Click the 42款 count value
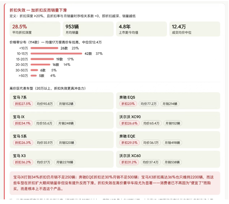The width and height of the screenshot is (229, 204). point(88,53)
